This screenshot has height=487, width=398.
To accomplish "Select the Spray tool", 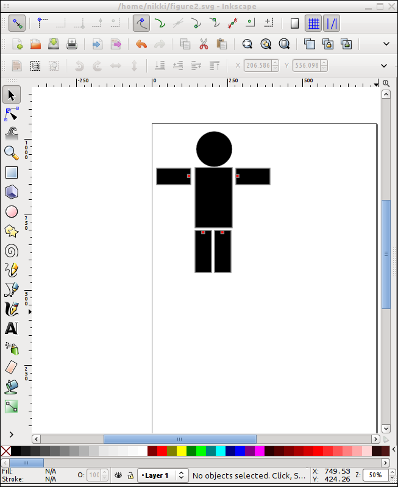I will 12,348.
